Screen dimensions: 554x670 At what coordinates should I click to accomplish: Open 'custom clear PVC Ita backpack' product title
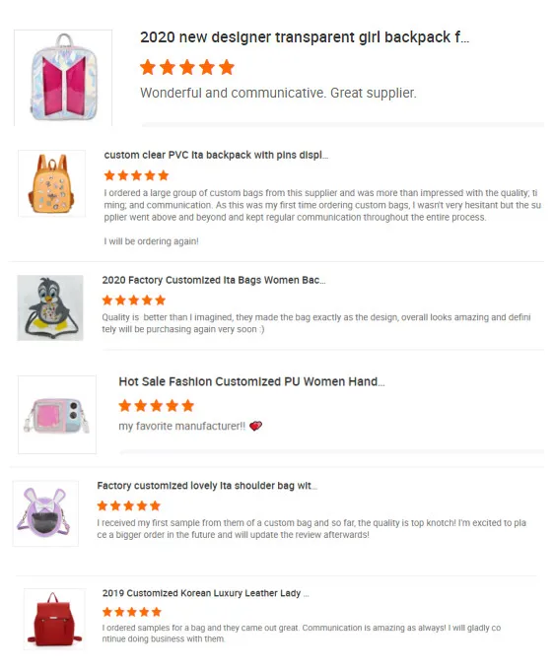coord(216,155)
